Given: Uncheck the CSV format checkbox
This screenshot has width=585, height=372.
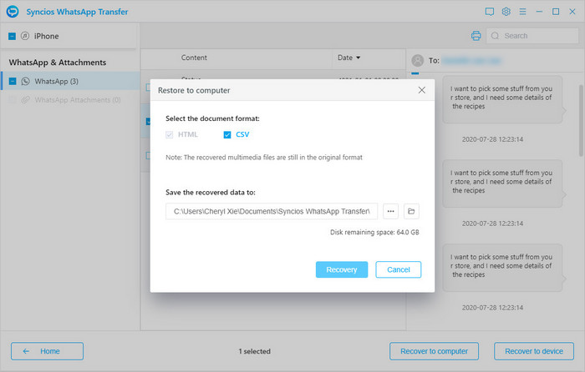Looking at the screenshot, I should [227, 134].
